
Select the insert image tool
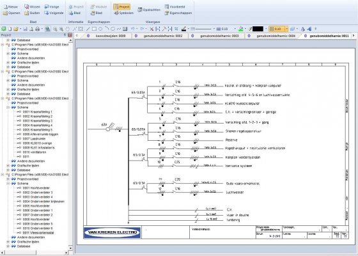[125, 29]
